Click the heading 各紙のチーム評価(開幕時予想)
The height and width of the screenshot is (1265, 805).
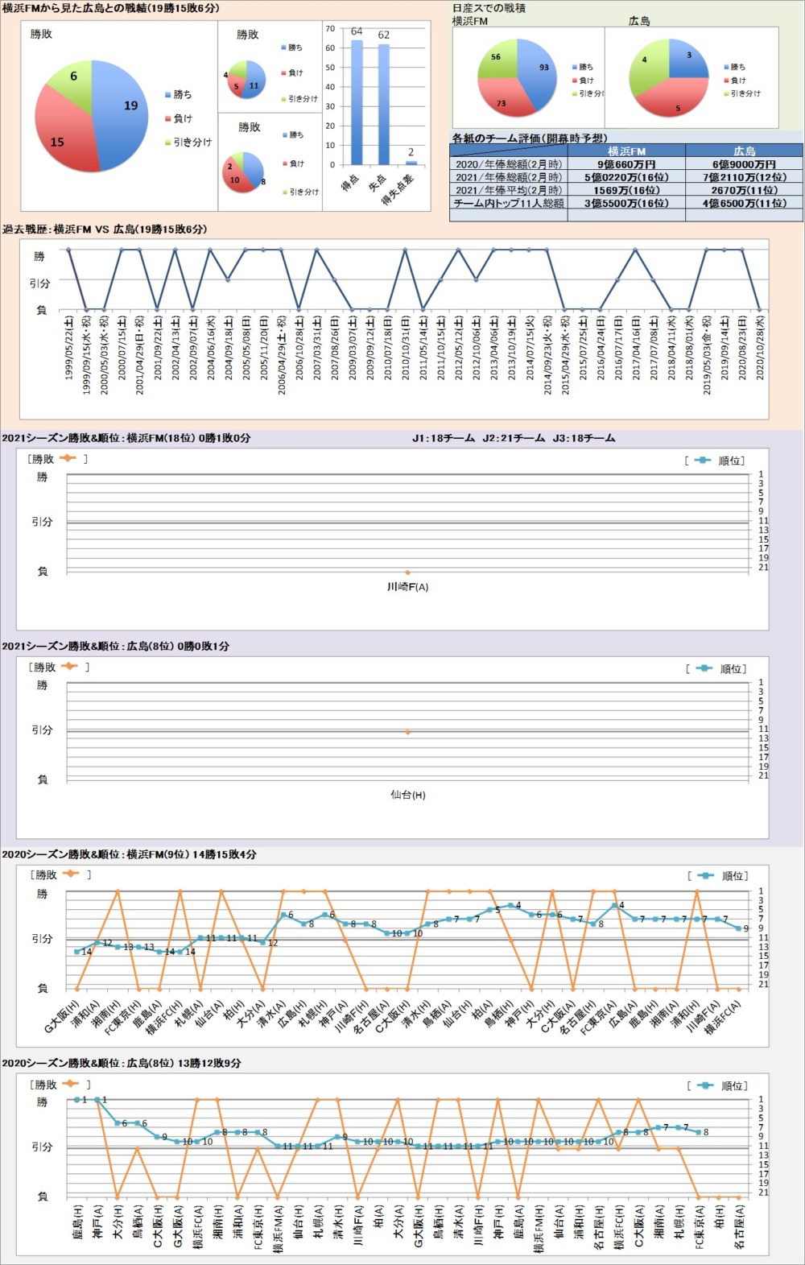[x=529, y=138]
